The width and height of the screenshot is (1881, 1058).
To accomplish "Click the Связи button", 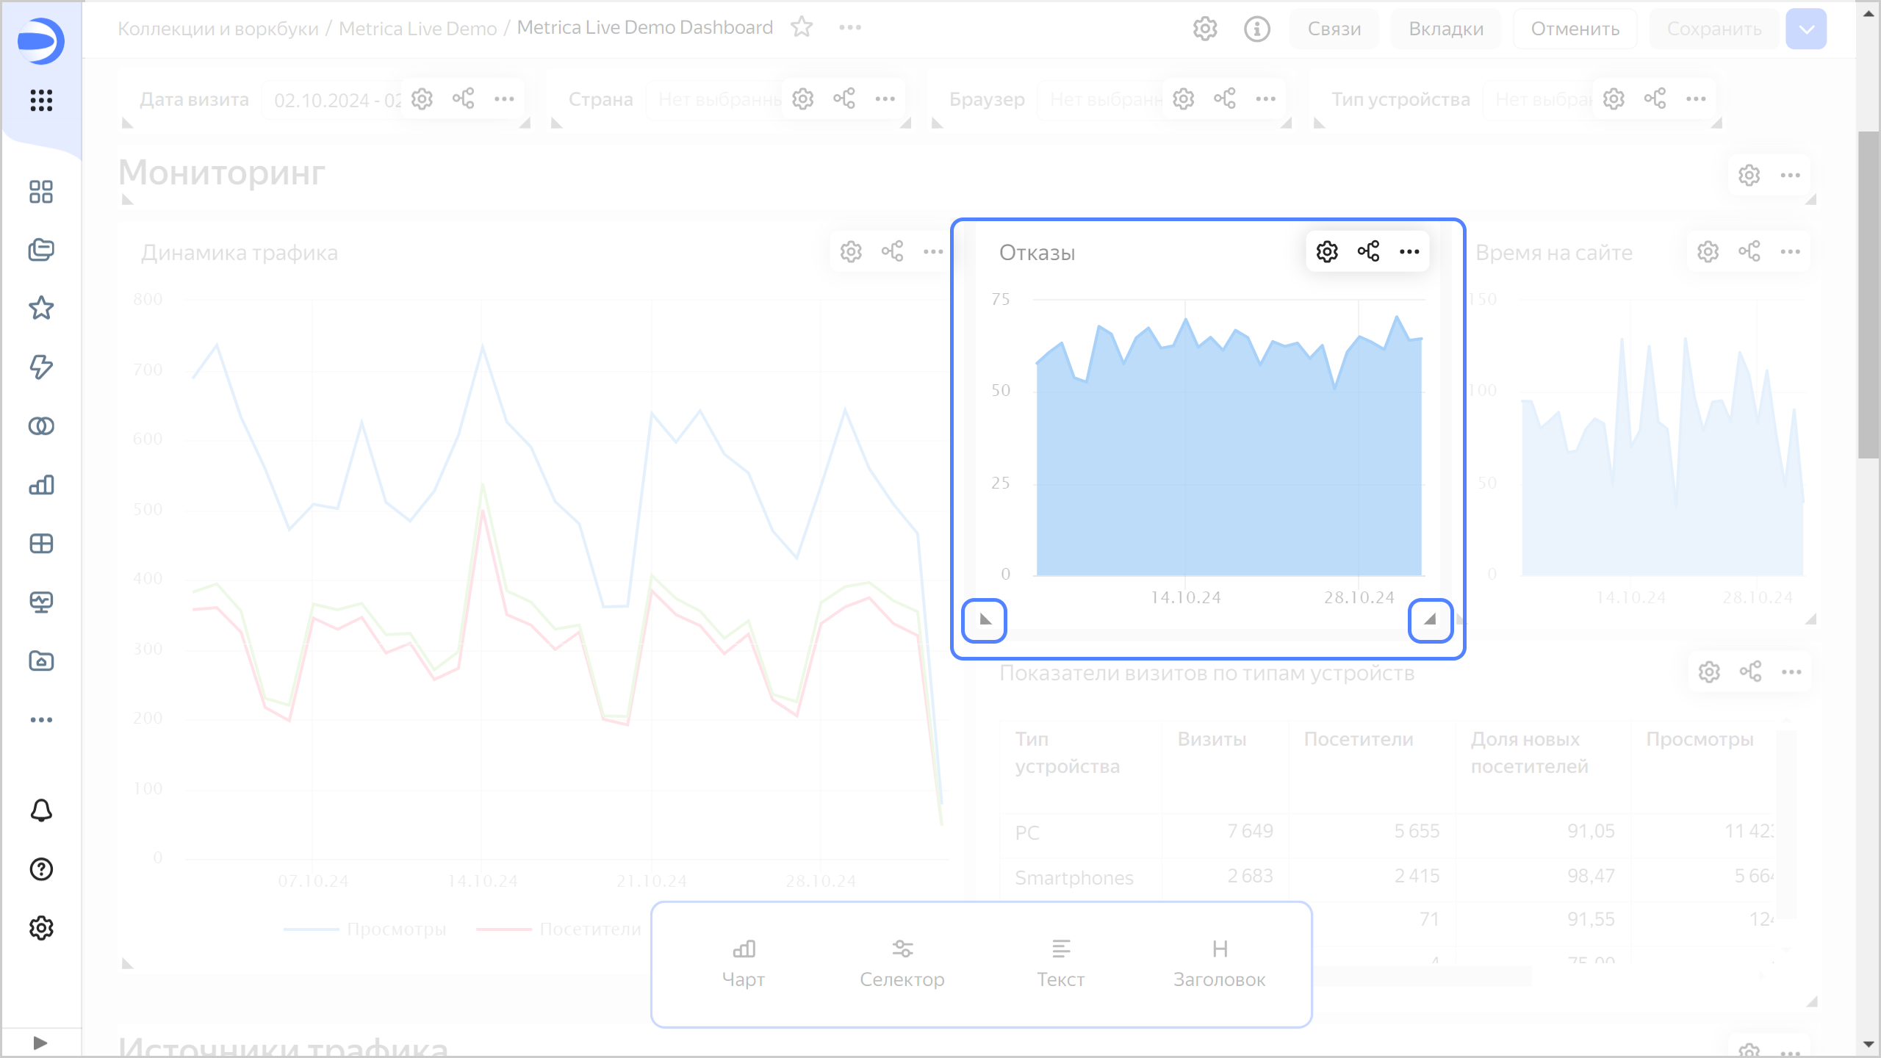I will (x=1334, y=29).
